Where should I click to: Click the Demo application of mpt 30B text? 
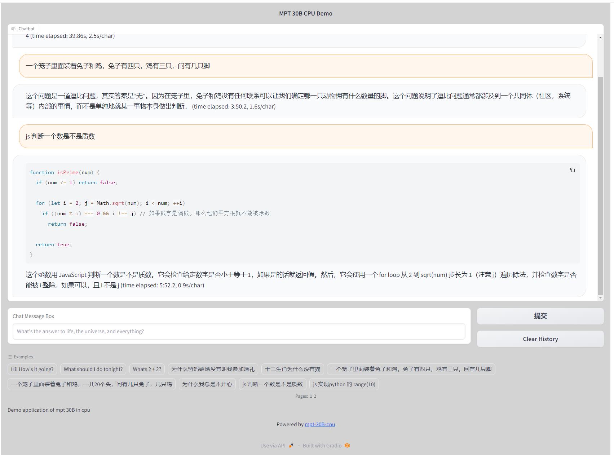point(49,410)
